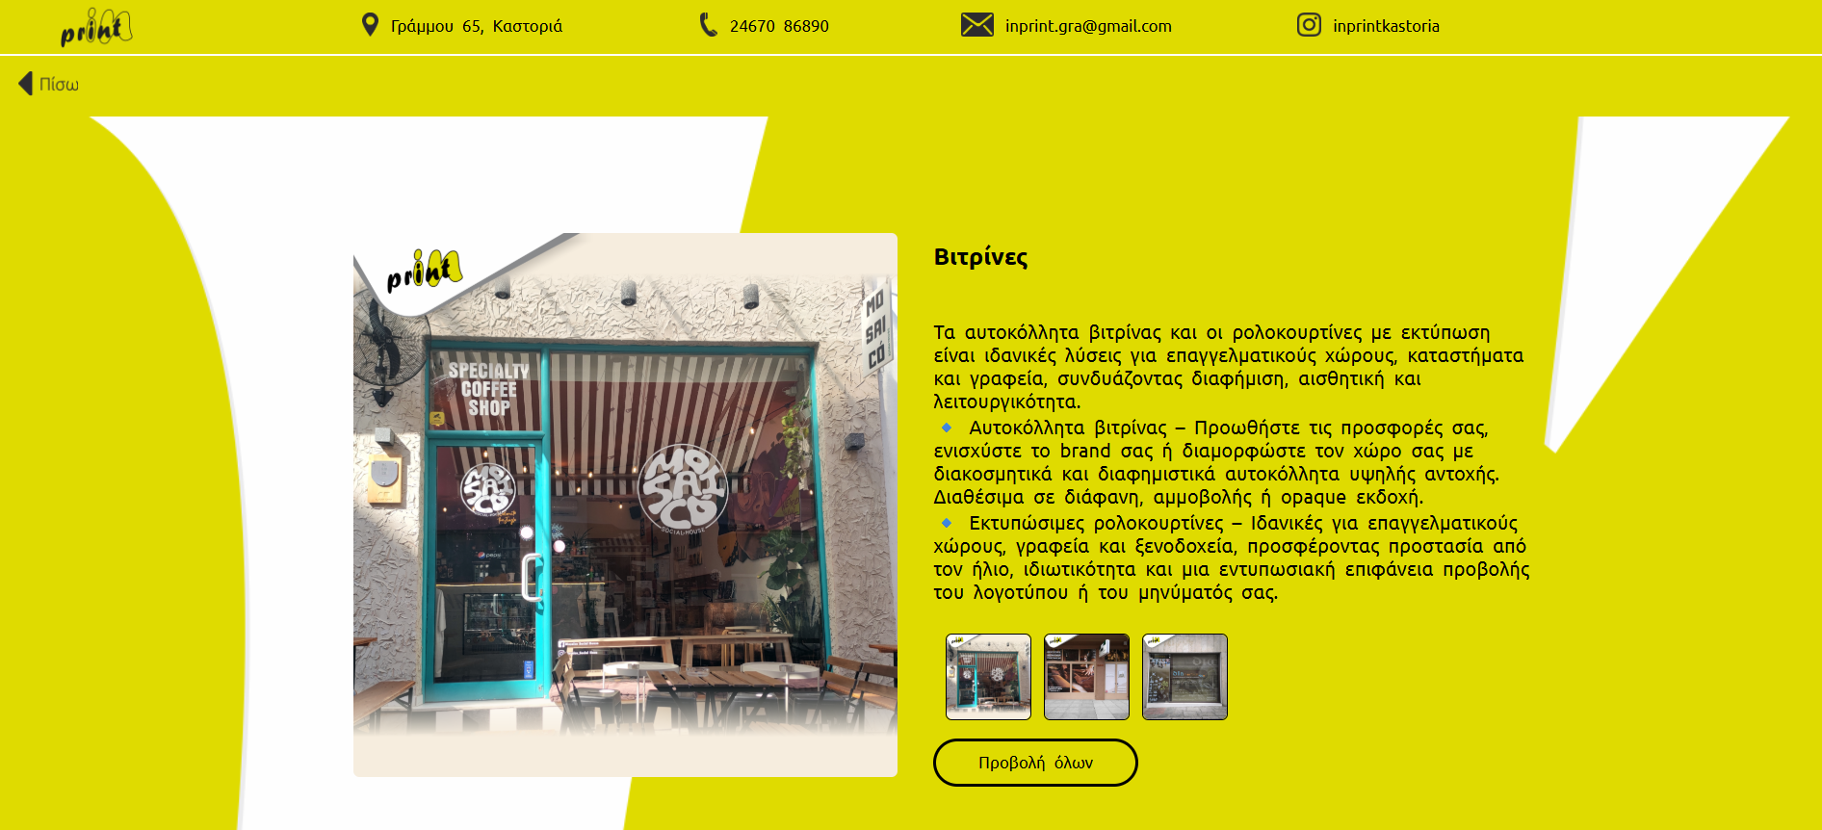This screenshot has height=830, width=1822.
Task: Go back via the Πίσω label
Action: click(x=59, y=85)
